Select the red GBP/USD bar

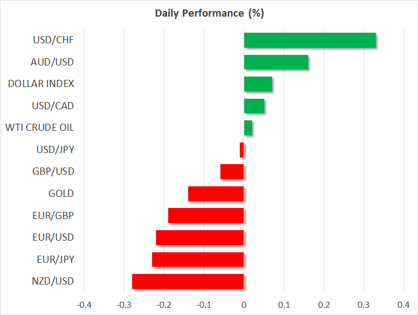(x=232, y=172)
